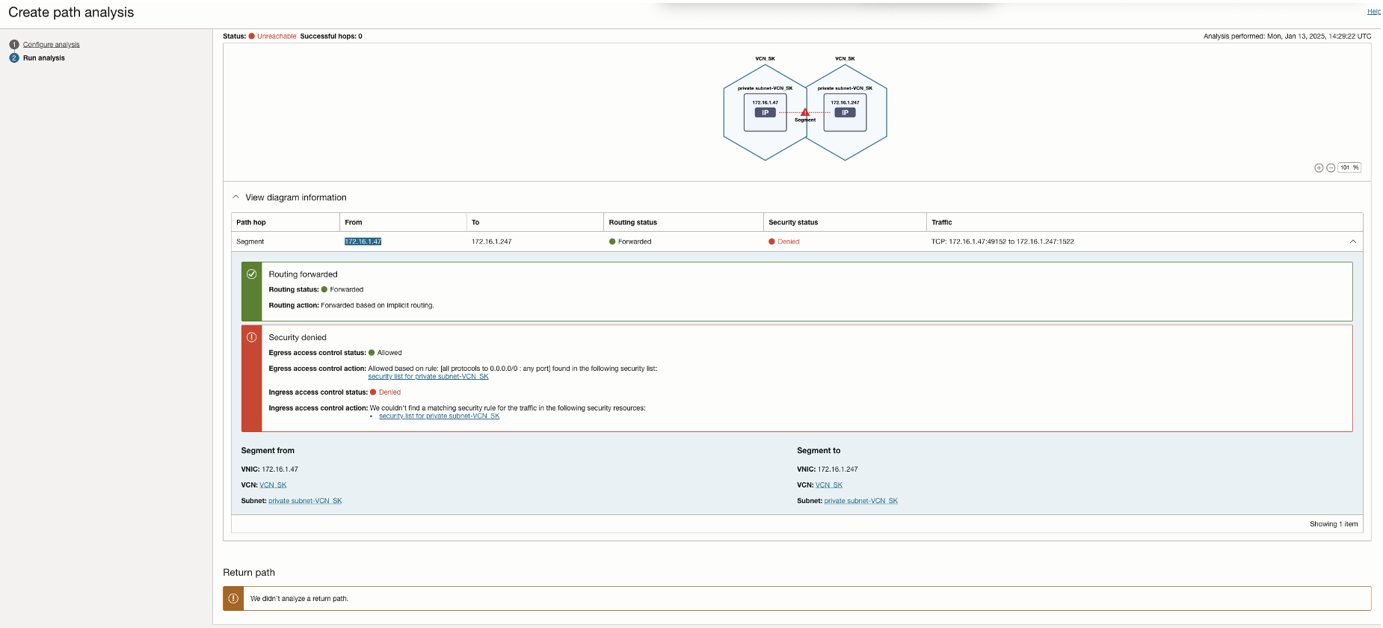
Task: Click the We didn't analyze a return path message
Action: pos(299,599)
